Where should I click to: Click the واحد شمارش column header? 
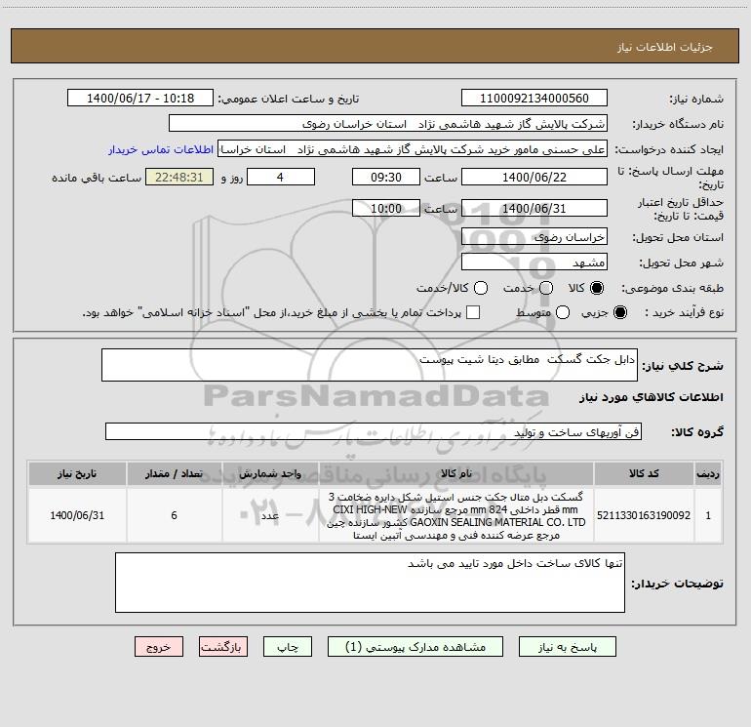click(270, 473)
